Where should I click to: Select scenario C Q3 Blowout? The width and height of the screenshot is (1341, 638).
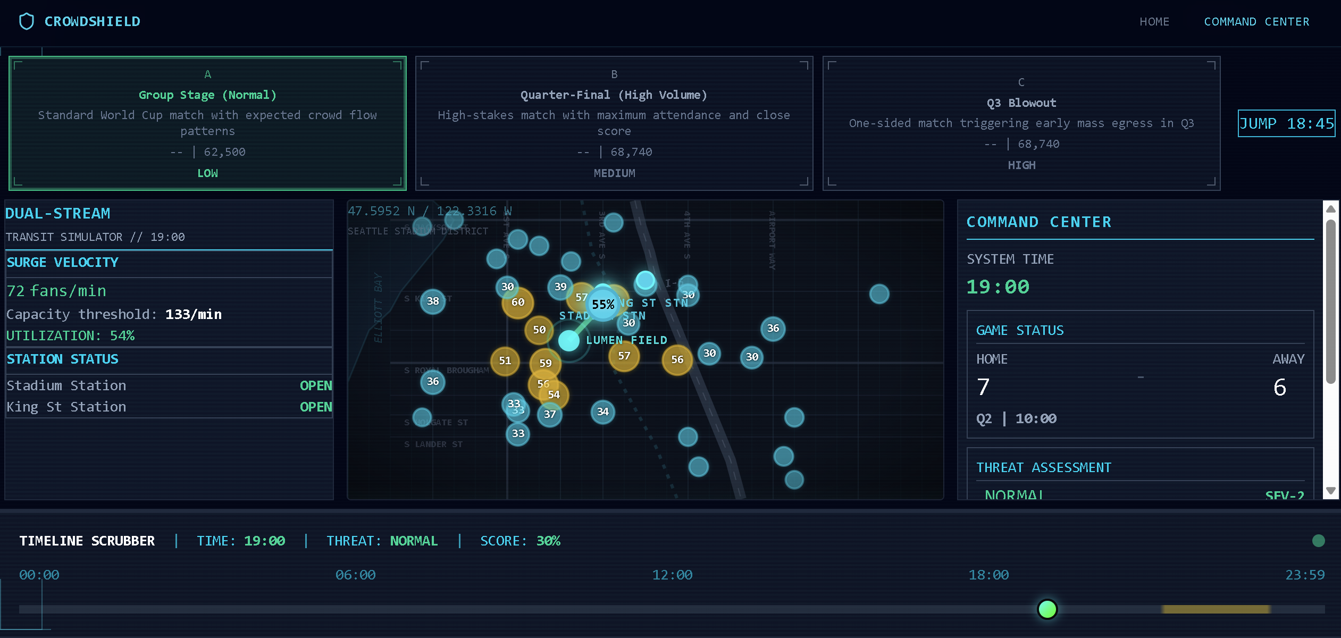1021,123
